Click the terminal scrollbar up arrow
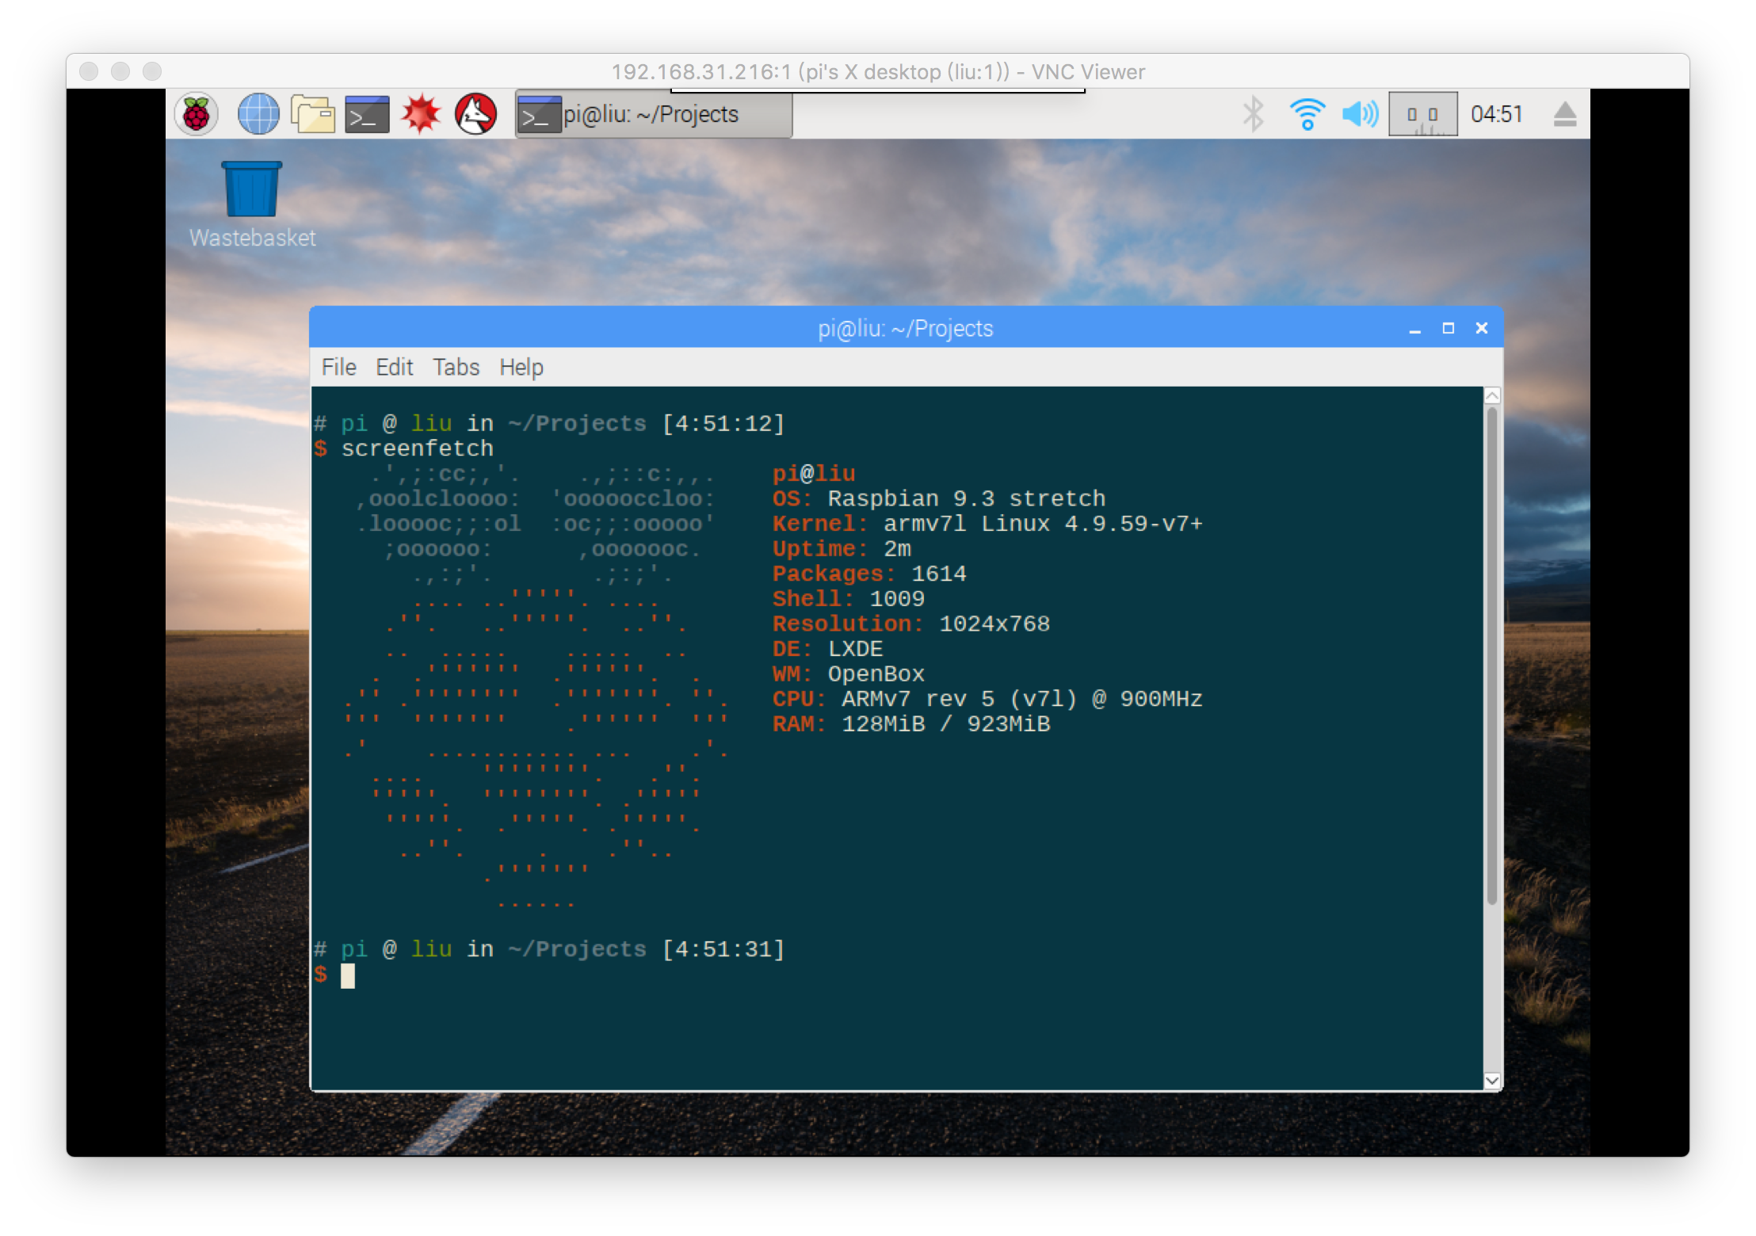 pyautogui.click(x=1491, y=396)
